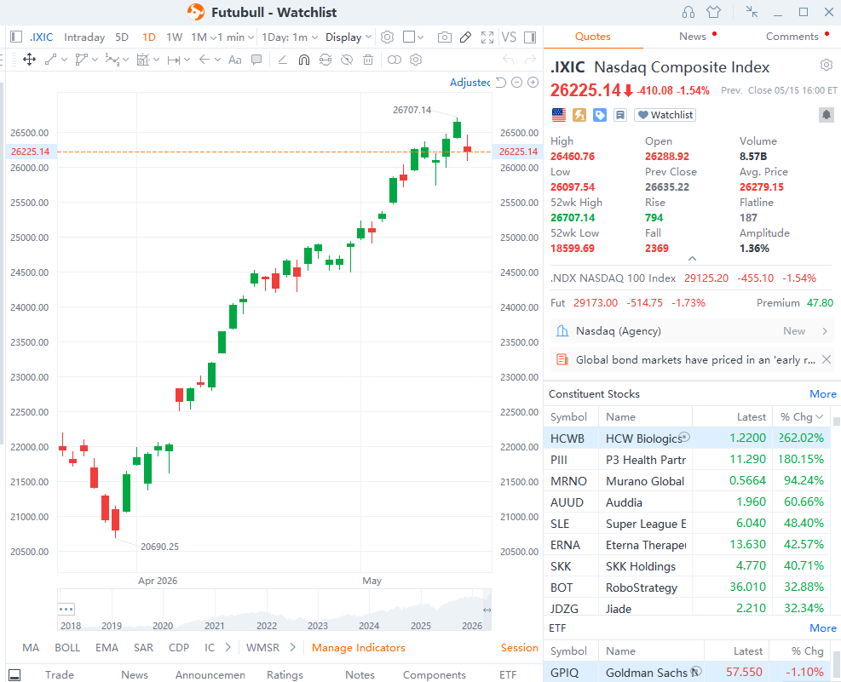This screenshot has width=841, height=682.
Task: Select the wave pattern drawing tool
Action: [112, 60]
